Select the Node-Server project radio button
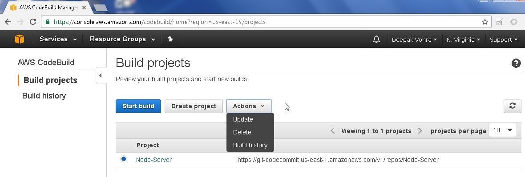The image size is (525, 177). (124, 159)
